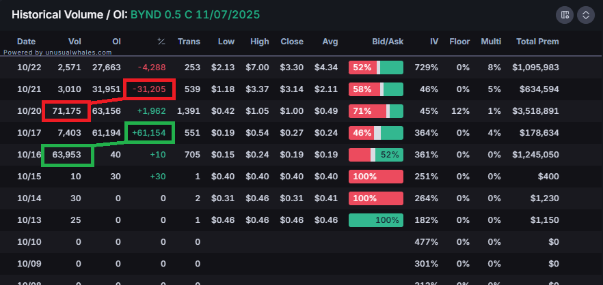
Task: Click the 27,663 open interest value
Action: [x=107, y=67]
